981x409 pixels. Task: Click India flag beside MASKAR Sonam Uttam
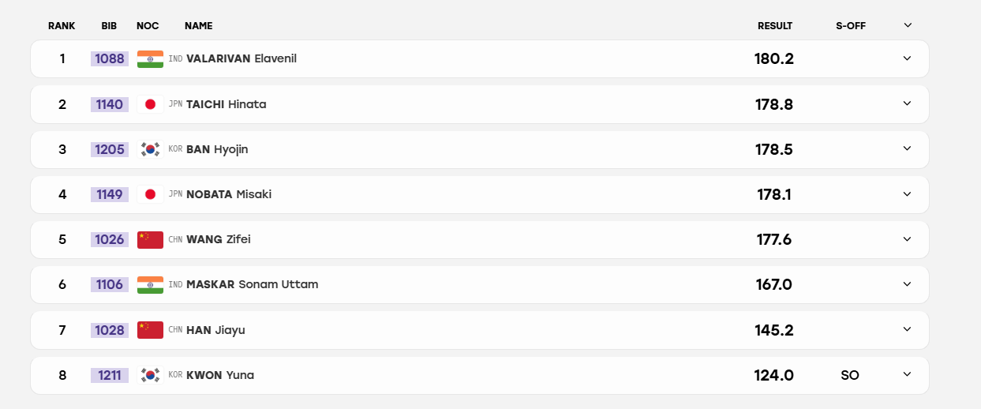click(x=150, y=284)
